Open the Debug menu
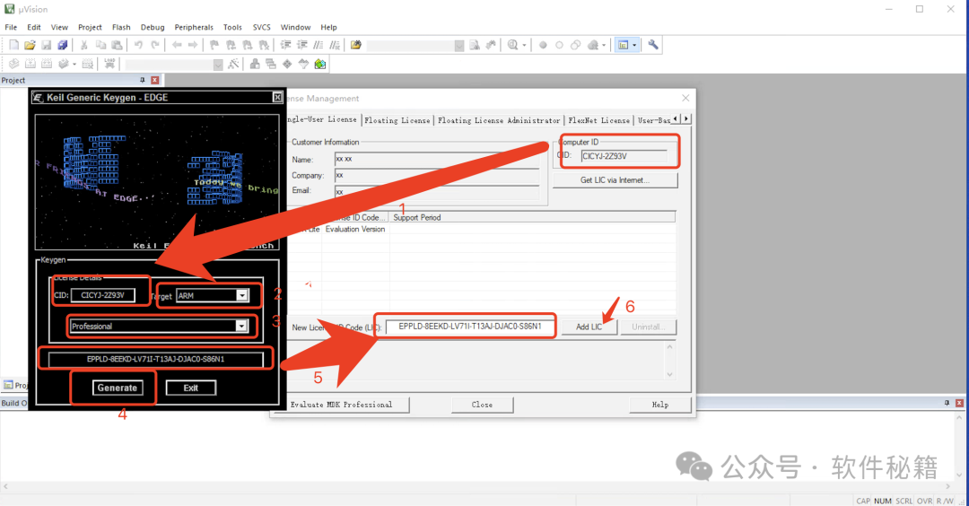 153,27
